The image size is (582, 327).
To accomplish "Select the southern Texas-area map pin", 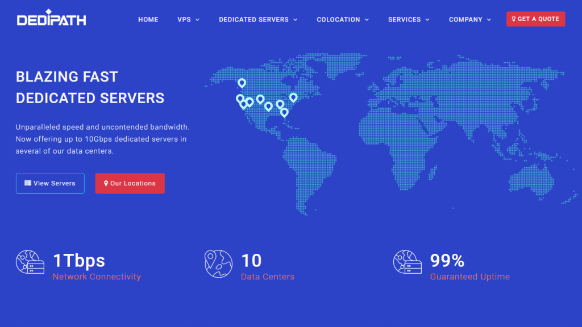I will pos(268,107).
